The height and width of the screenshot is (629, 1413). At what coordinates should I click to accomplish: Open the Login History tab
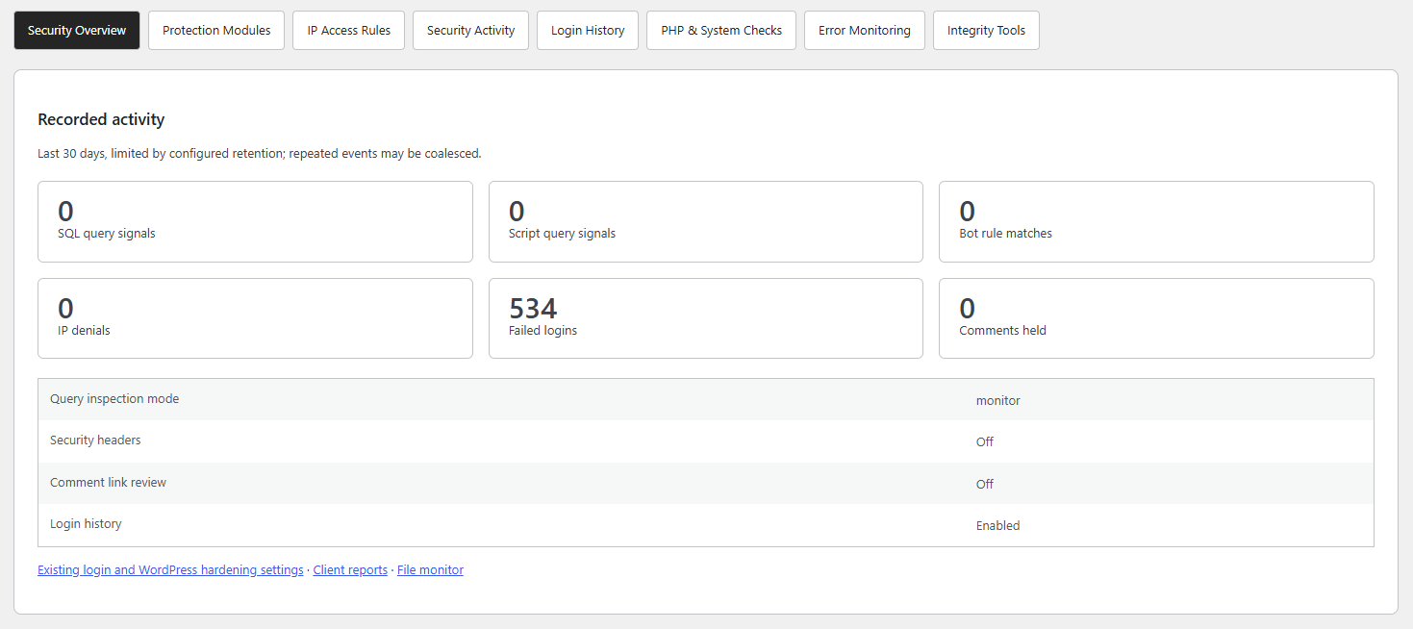(x=588, y=30)
